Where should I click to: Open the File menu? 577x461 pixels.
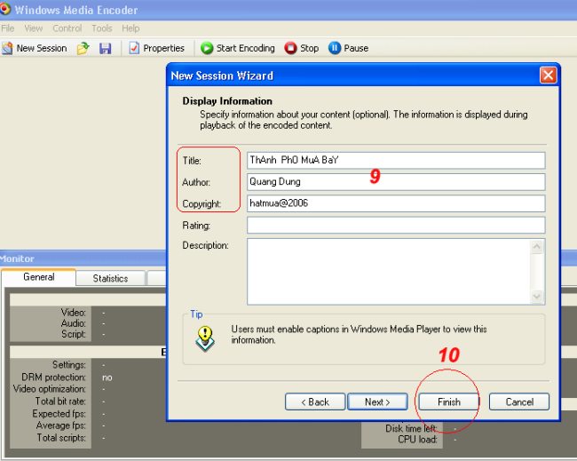coord(8,28)
